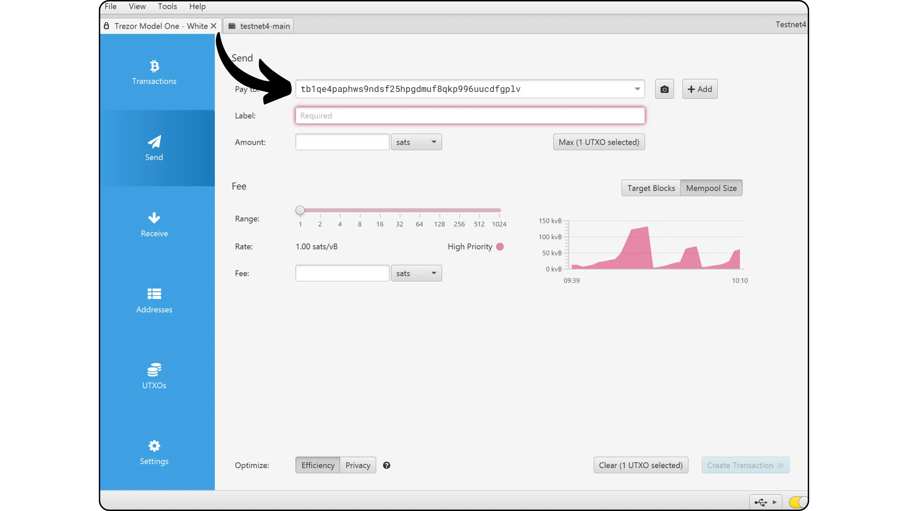Open the Tools menu
This screenshot has width=908, height=511.
point(167,6)
